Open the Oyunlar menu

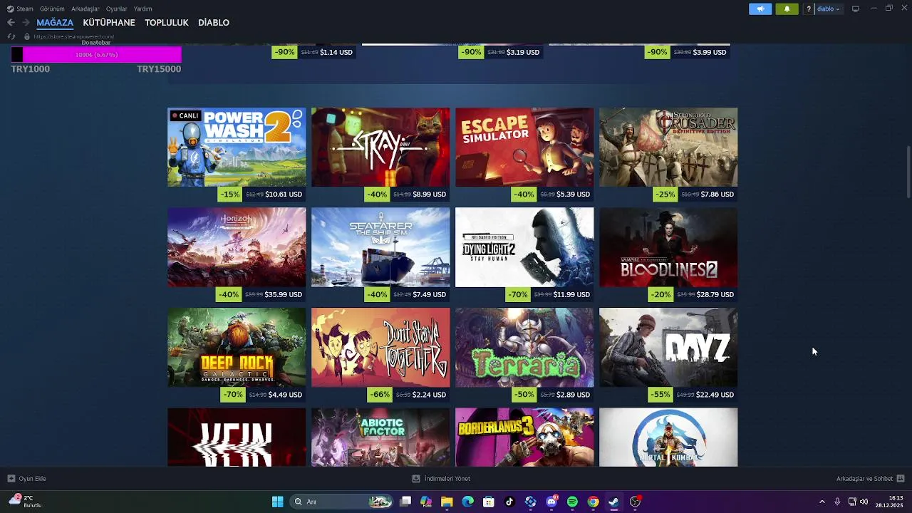(117, 9)
